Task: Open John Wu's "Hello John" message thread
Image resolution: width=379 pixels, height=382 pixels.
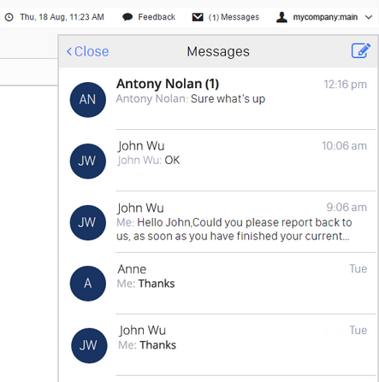Action: click(218, 222)
